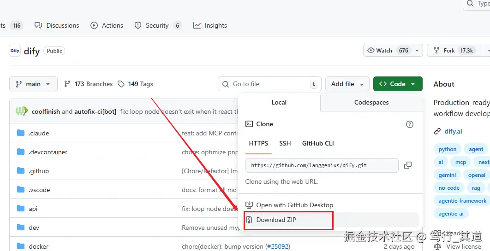Open coolfinish user profile link

point(46,111)
